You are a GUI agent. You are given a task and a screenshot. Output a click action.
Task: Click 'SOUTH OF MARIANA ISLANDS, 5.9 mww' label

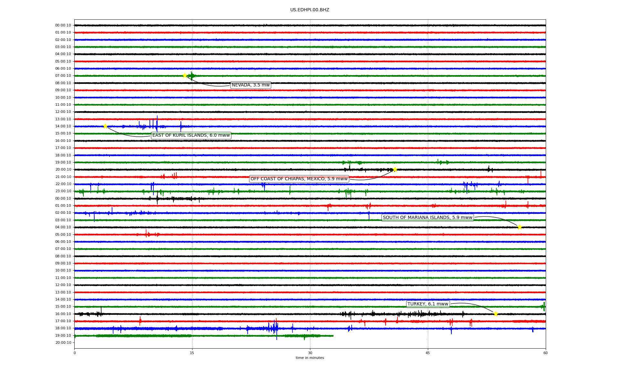click(428, 218)
